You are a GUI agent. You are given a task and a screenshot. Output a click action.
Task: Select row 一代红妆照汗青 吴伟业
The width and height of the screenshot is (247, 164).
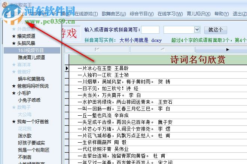[158, 149]
